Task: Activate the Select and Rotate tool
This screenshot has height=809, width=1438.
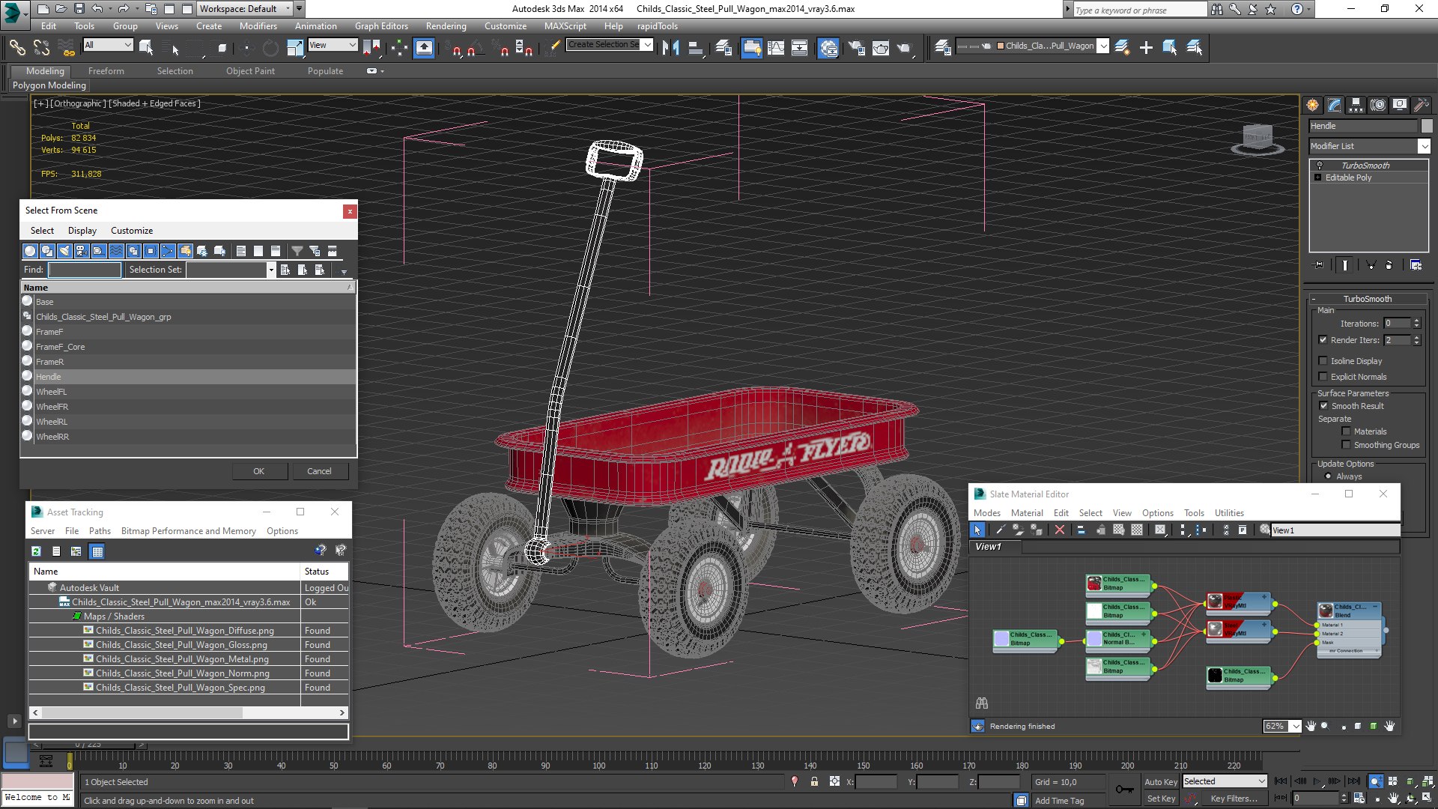Action: [x=270, y=48]
